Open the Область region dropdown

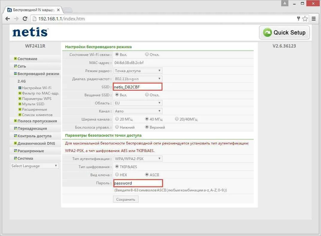[138, 103]
